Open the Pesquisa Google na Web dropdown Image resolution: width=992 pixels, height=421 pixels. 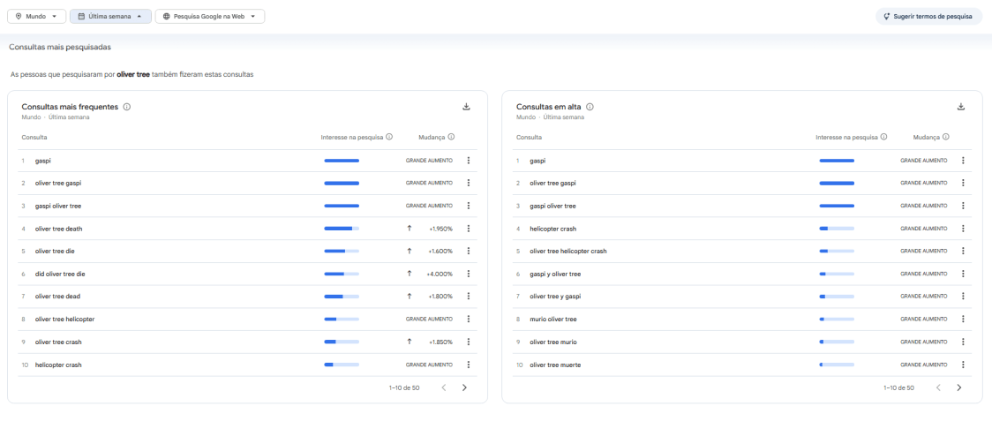[210, 17]
